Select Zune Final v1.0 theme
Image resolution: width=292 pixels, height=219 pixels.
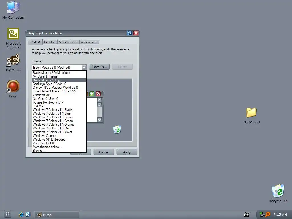[x=59, y=143]
